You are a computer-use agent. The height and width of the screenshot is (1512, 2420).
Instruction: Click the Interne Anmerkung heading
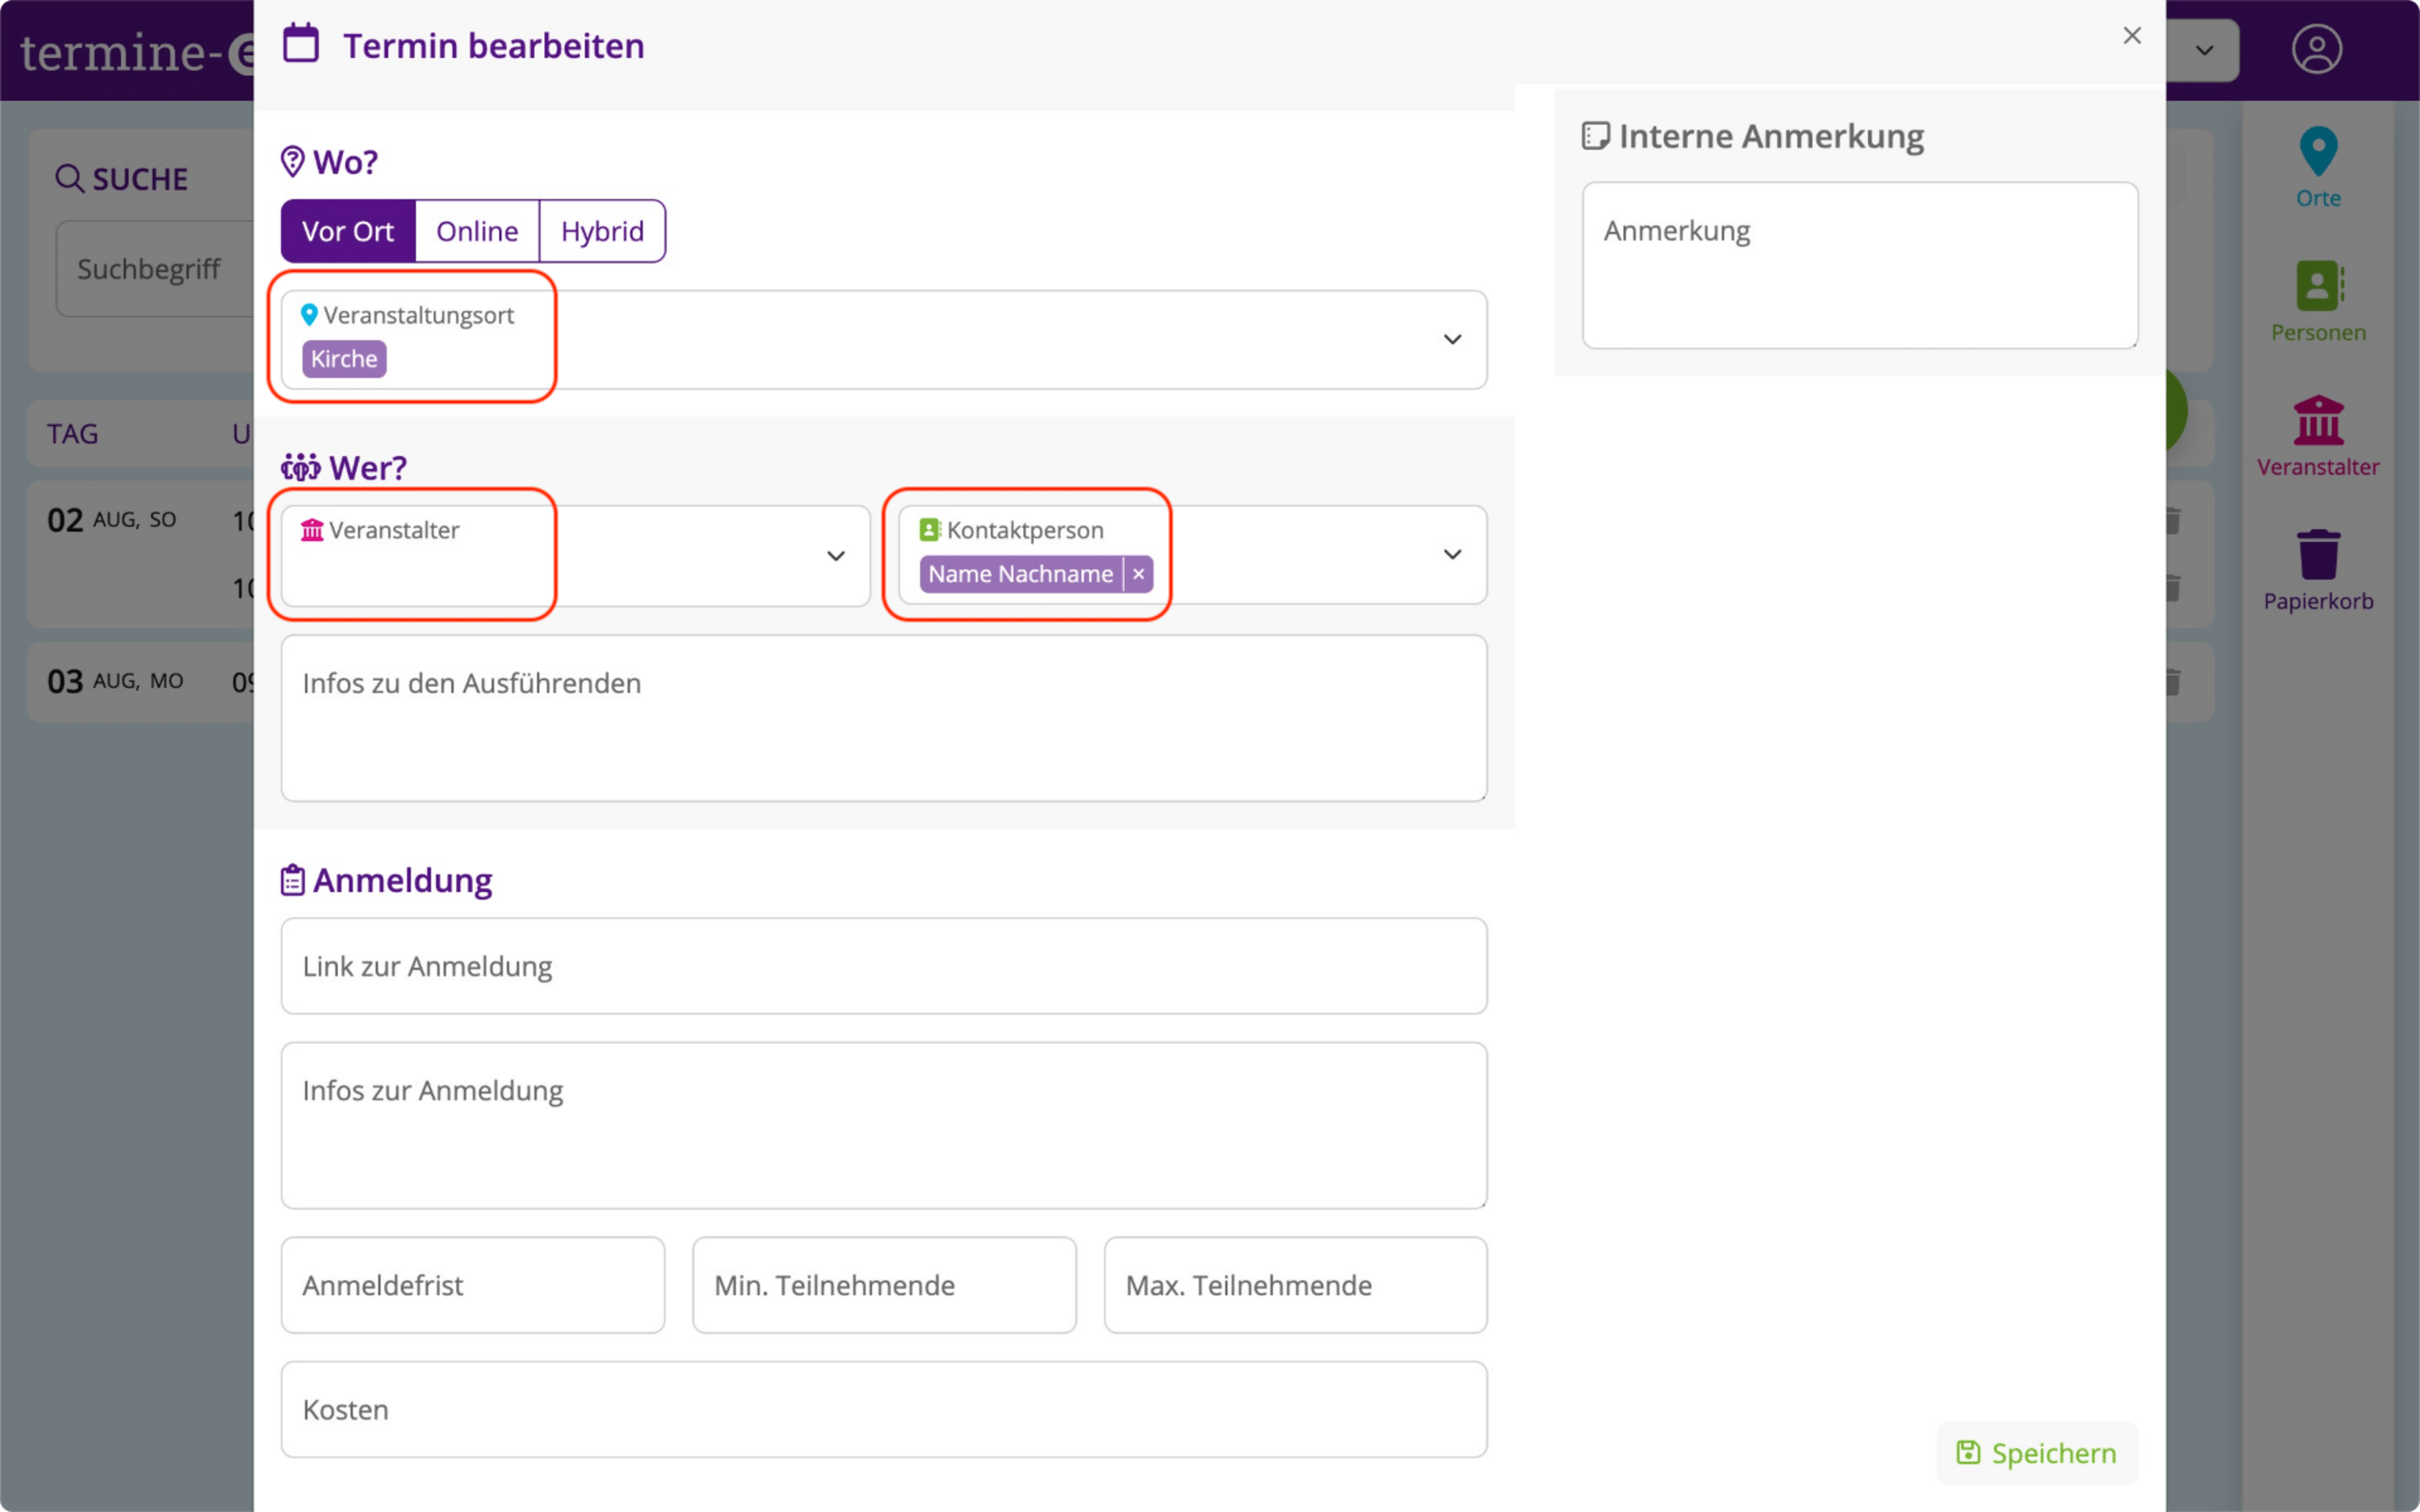(x=1771, y=136)
